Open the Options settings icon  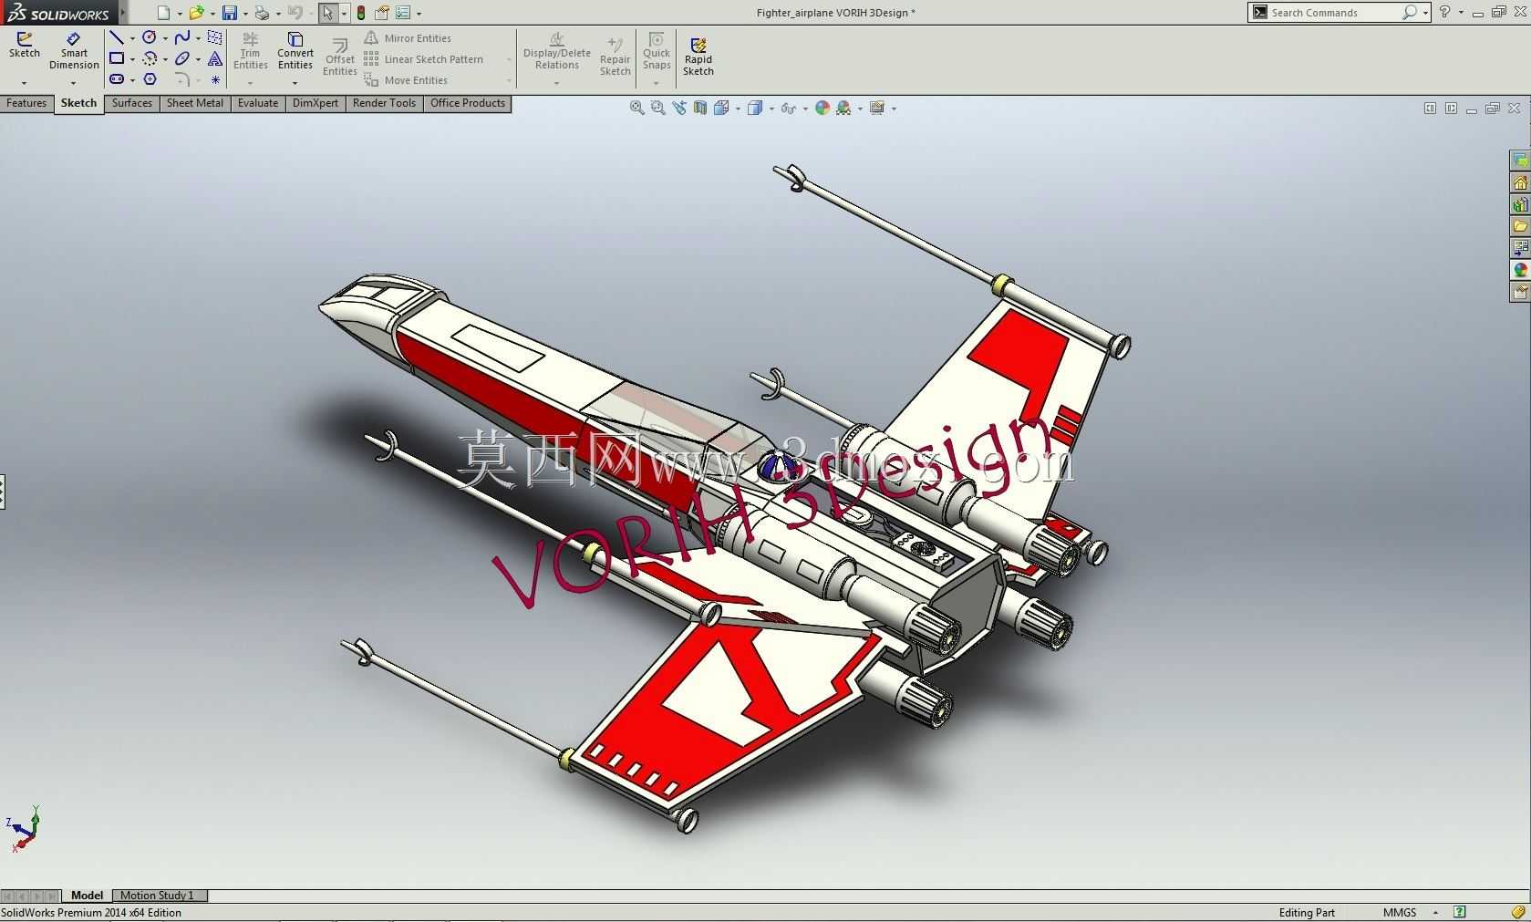click(403, 13)
